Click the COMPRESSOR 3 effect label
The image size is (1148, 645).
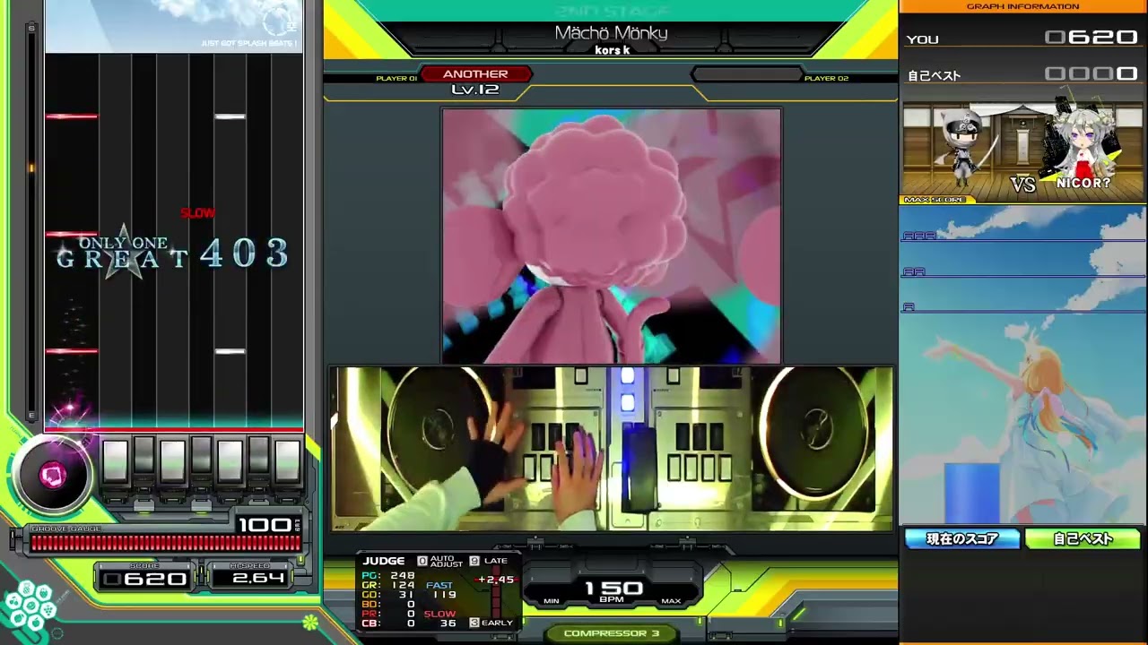[x=612, y=633]
